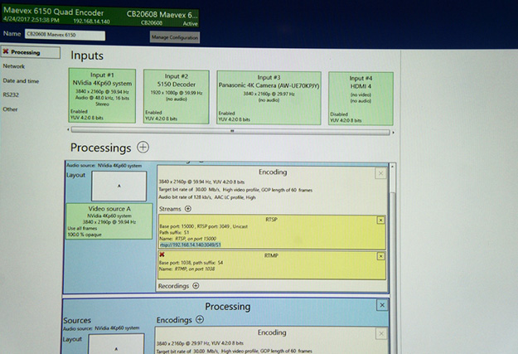The width and height of the screenshot is (518, 354).
Task: Close the second Processing block
Action: (x=380, y=306)
